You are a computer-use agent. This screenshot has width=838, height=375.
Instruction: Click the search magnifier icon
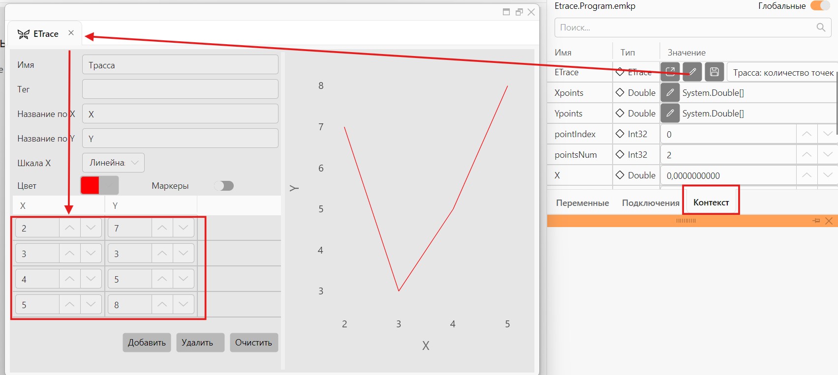point(821,28)
